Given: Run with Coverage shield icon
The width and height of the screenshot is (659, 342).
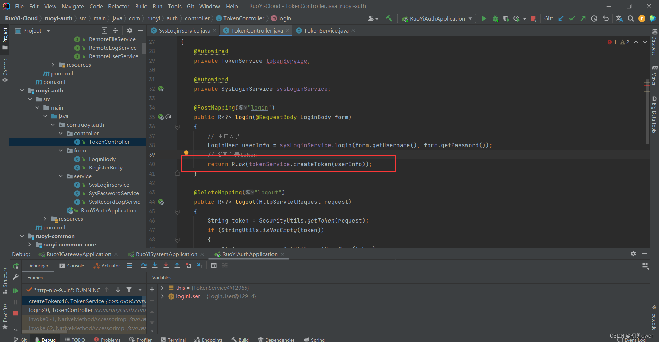Looking at the screenshot, I should [506, 18].
